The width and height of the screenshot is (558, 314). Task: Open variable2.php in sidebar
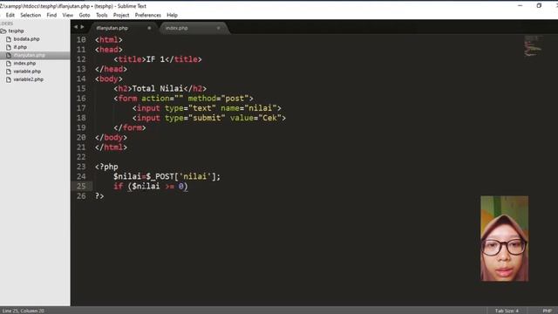pyautogui.click(x=29, y=79)
